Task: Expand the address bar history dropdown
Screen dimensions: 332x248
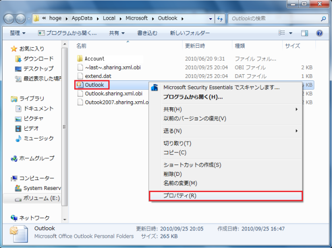Action: [x=211, y=19]
